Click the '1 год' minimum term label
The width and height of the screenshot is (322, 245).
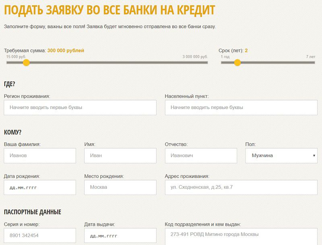[x=225, y=57]
